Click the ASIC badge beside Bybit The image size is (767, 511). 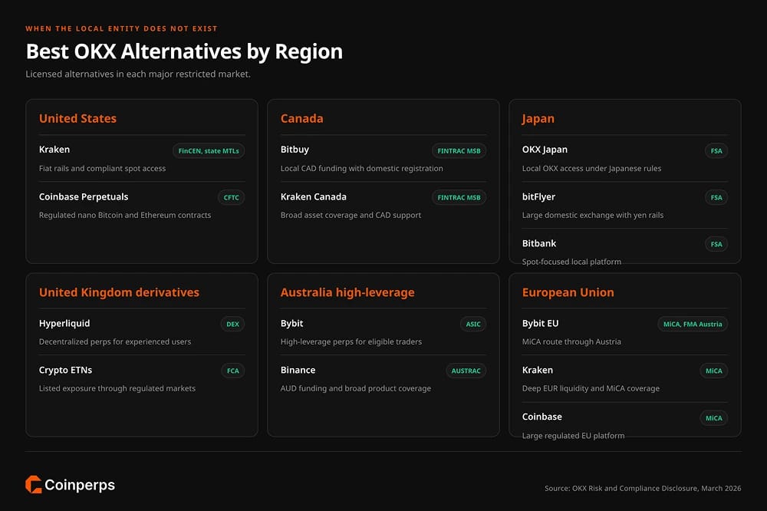[473, 324]
